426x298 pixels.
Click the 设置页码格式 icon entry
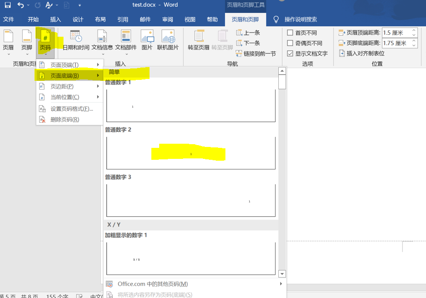pos(42,109)
